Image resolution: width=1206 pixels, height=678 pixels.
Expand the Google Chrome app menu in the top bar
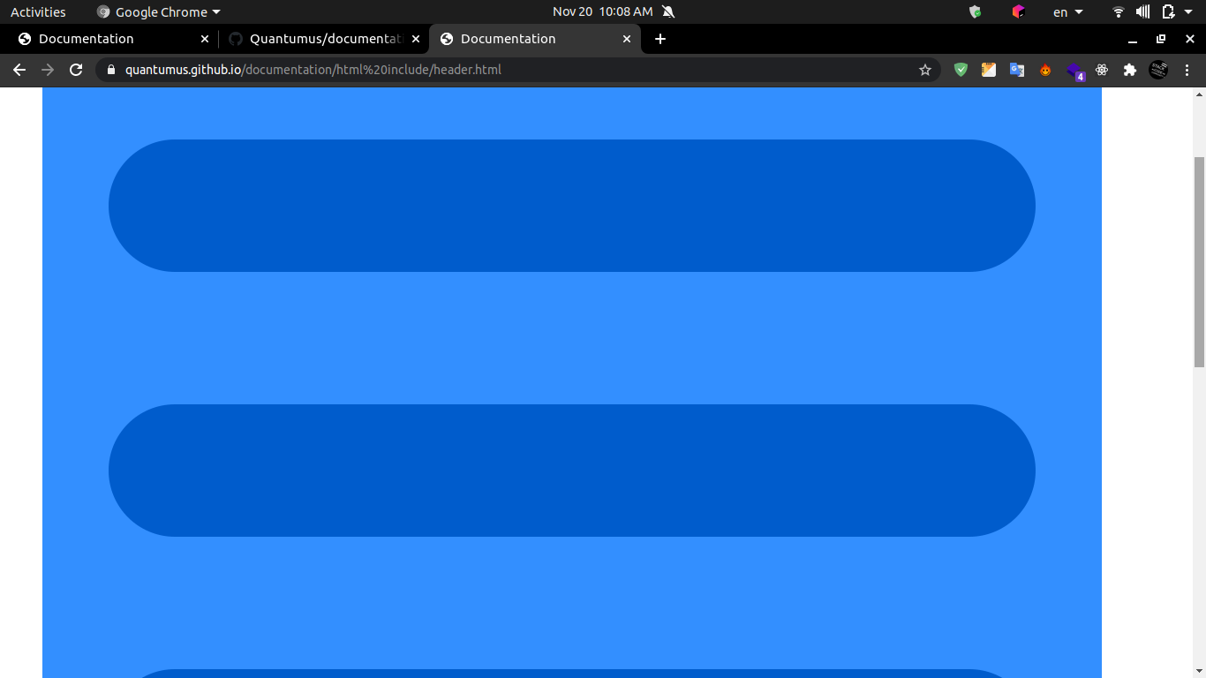[x=159, y=11]
